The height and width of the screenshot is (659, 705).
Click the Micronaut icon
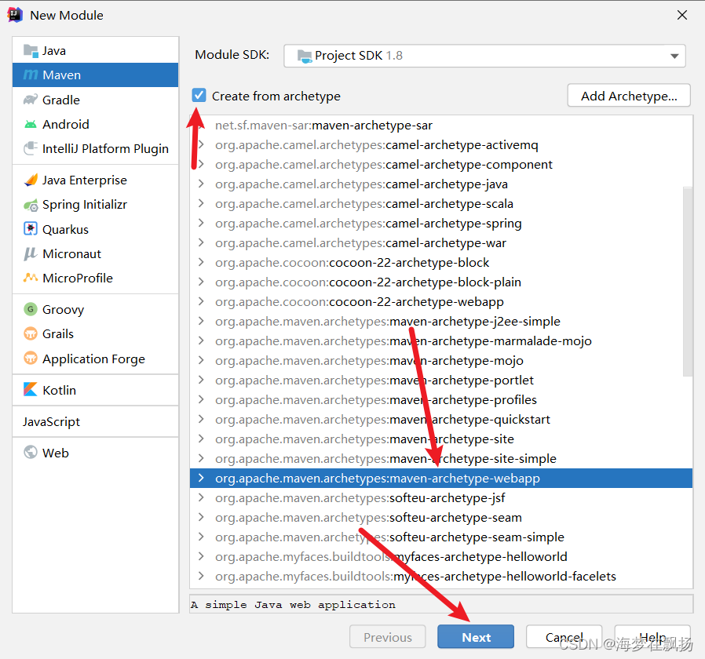(30, 254)
